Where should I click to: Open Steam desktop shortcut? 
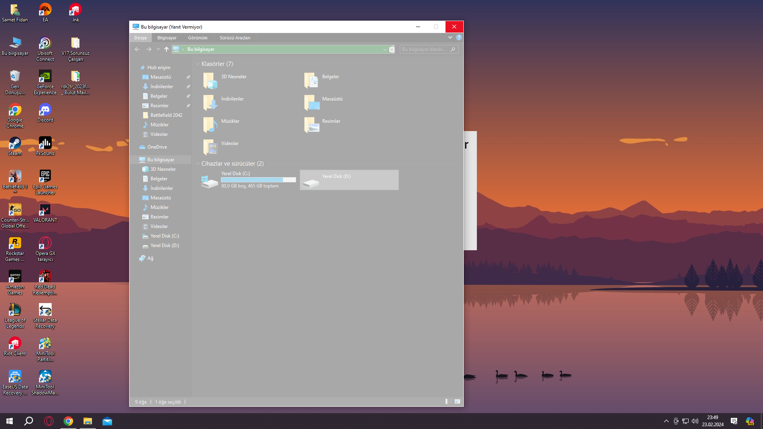coord(15,146)
